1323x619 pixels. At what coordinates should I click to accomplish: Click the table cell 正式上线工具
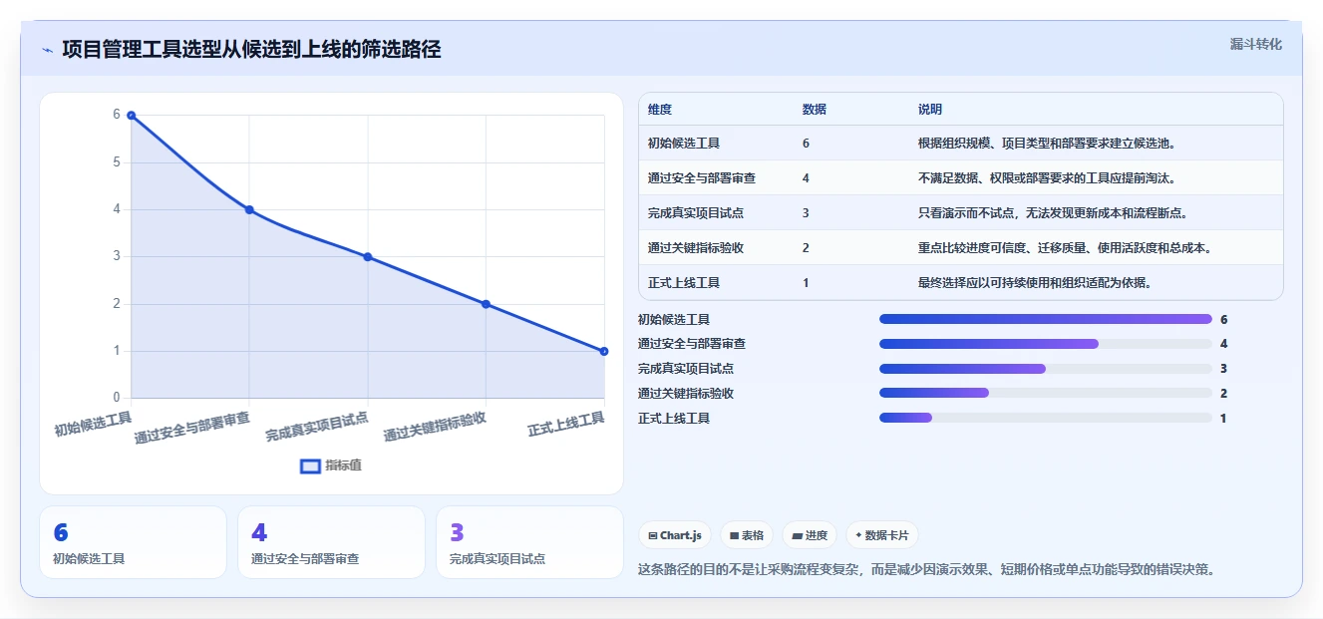pos(684,283)
